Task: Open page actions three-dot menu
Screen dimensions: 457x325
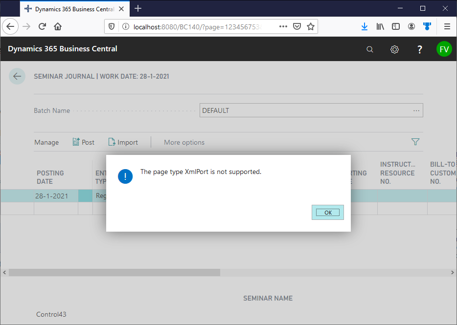Action: click(x=283, y=26)
